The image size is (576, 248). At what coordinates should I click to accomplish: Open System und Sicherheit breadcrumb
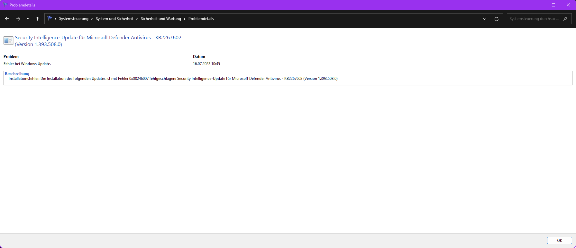click(x=114, y=19)
